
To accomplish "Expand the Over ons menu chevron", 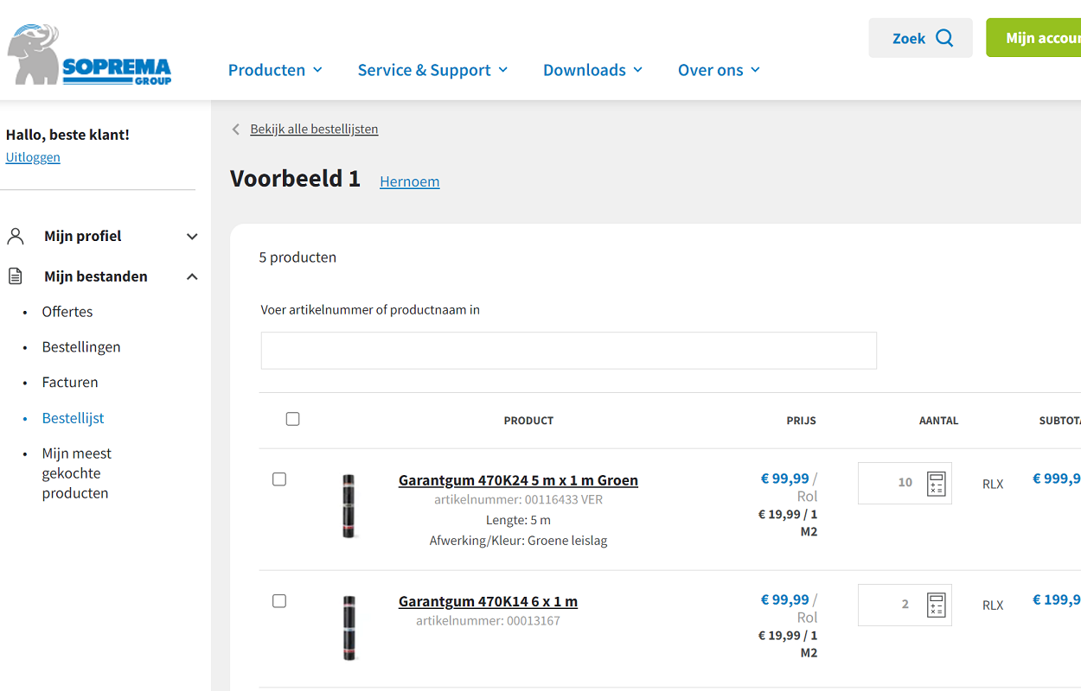I will click(755, 70).
